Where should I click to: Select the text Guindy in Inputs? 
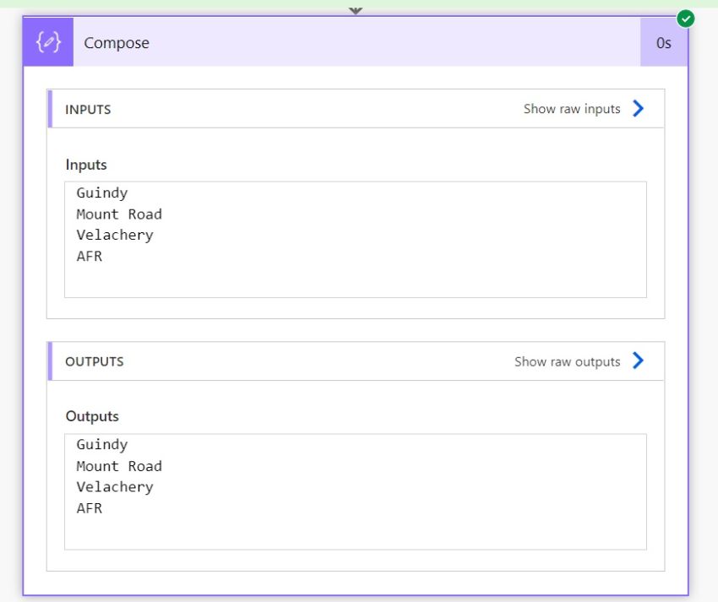tap(101, 193)
